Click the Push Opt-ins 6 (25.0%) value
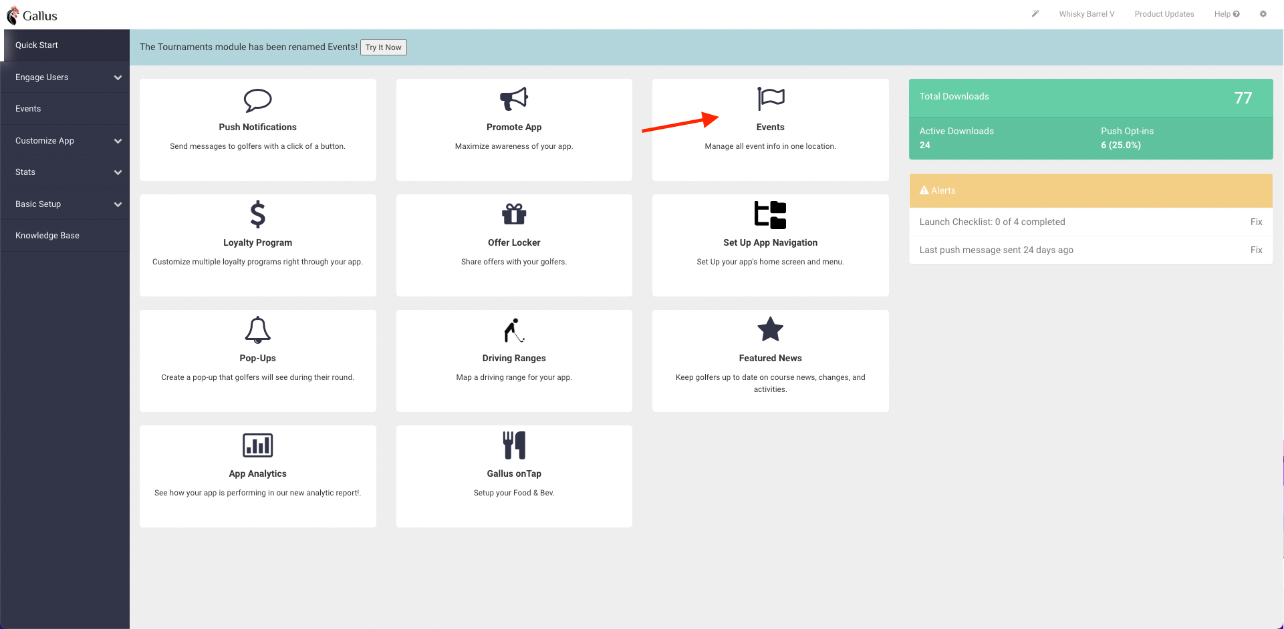 tap(1121, 145)
